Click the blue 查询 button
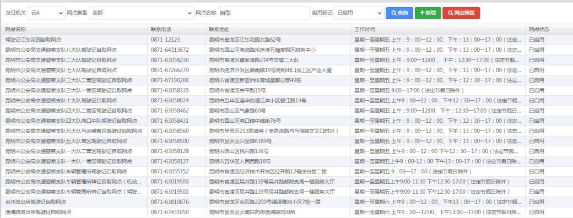Viewport: 573px width, 218px height. point(399,13)
